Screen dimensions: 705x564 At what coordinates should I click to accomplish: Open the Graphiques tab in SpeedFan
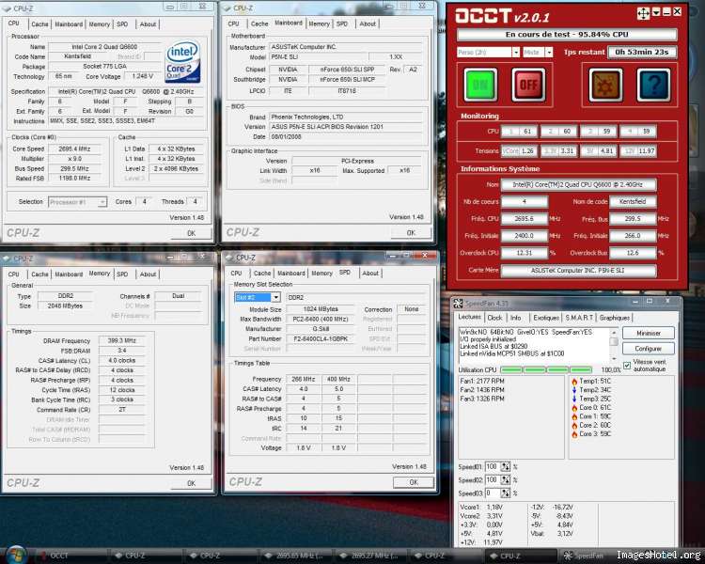614,318
